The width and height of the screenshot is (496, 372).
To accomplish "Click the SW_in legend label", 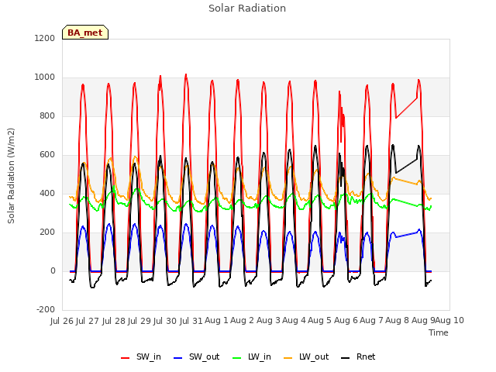I will [x=148, y=356].
